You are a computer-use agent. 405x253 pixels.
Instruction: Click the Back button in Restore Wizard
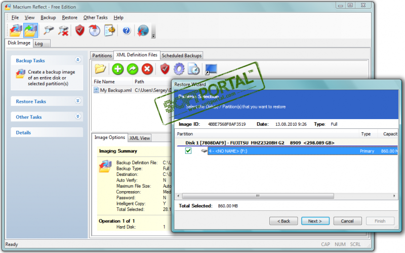tap(283, 221)
